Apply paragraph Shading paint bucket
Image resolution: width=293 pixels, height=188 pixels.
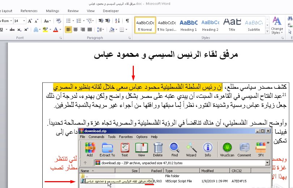point(112,30)
